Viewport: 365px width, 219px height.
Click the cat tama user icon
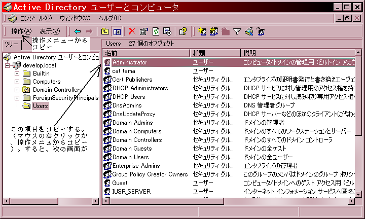[107, 71]
